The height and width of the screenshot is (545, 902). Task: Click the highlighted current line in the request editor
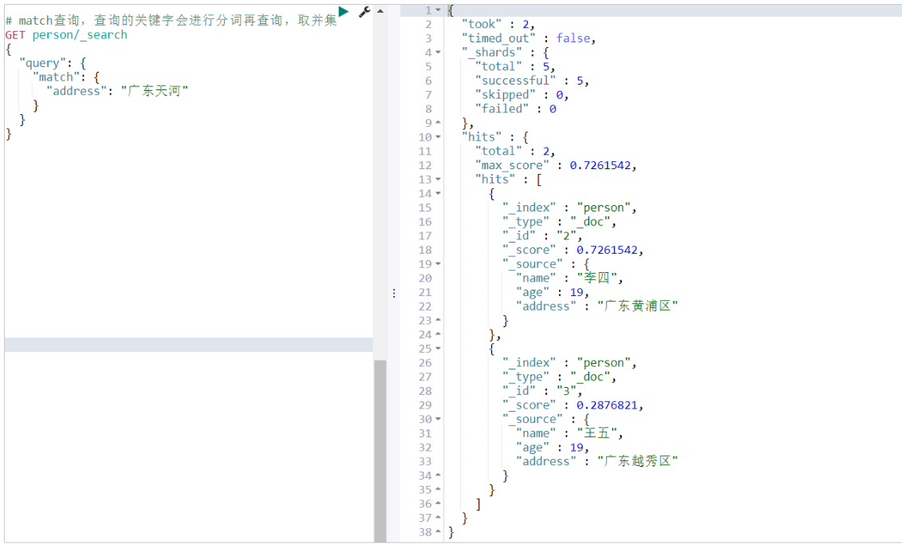[x=189, y=345]
